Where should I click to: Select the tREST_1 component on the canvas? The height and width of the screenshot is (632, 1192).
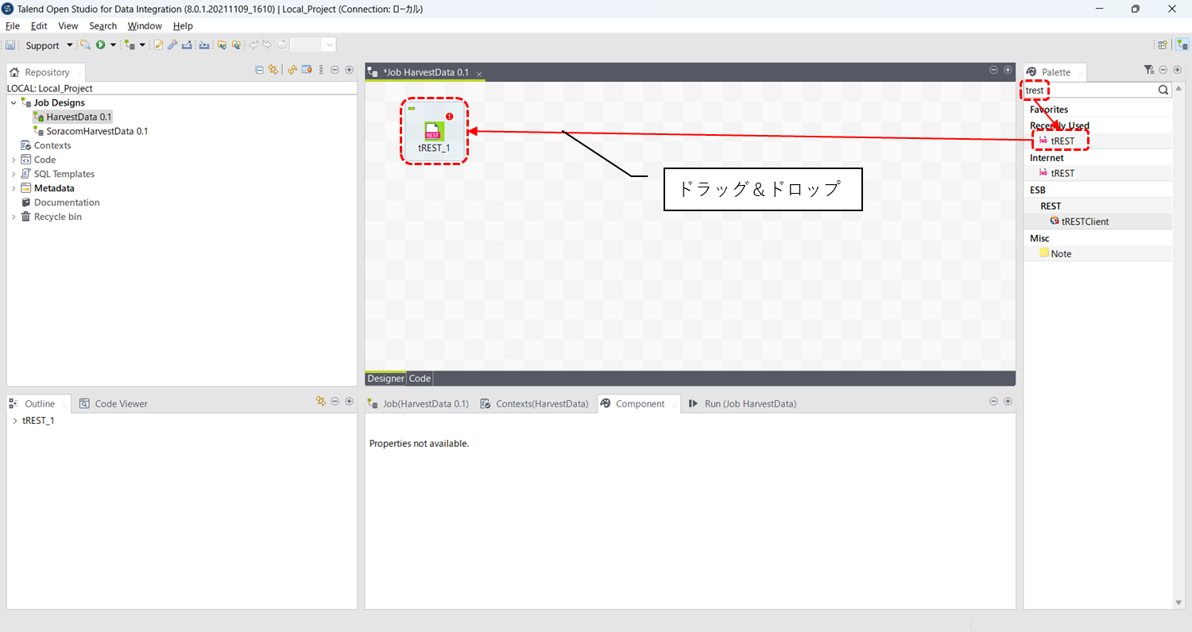(434, 132)
